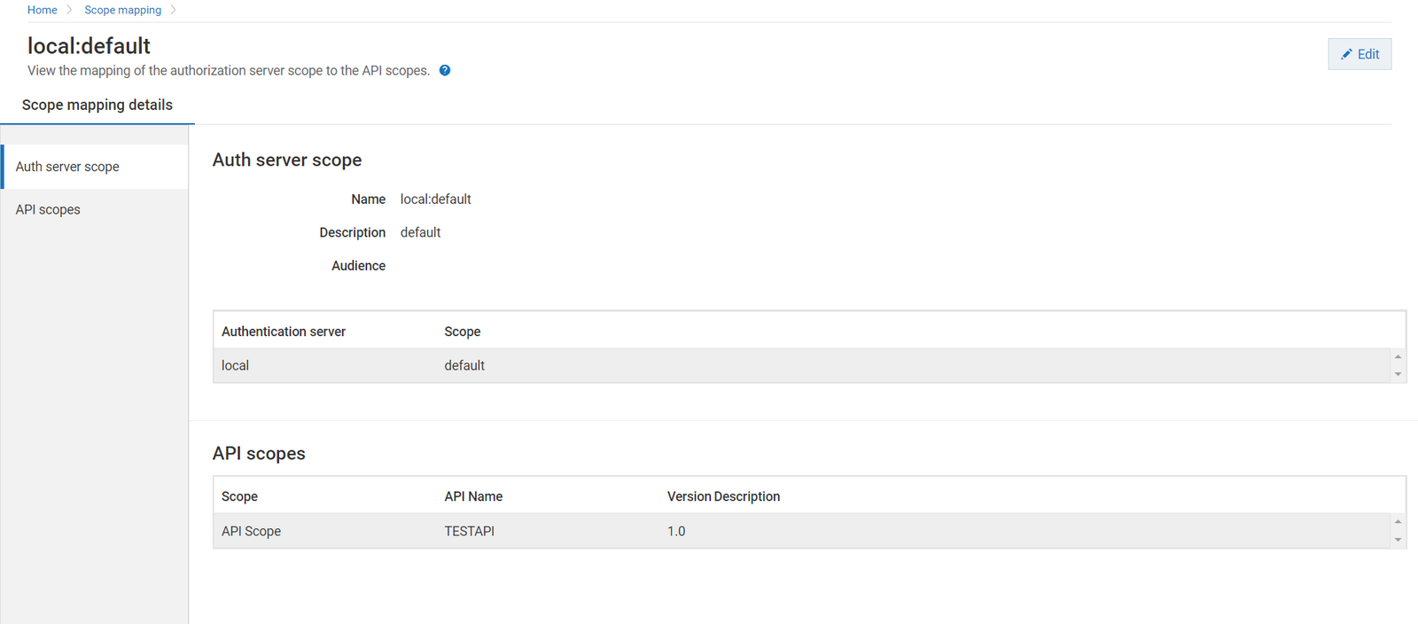
Task: Select the local authentication server cell
Action: tap(235, 365)
